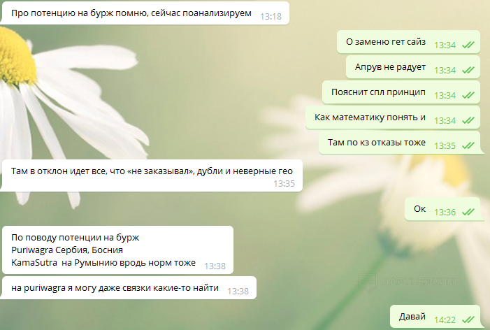Click double-check icon next to 'Апрув не радует'
This screenshot has width=490, height=330.
468,70
